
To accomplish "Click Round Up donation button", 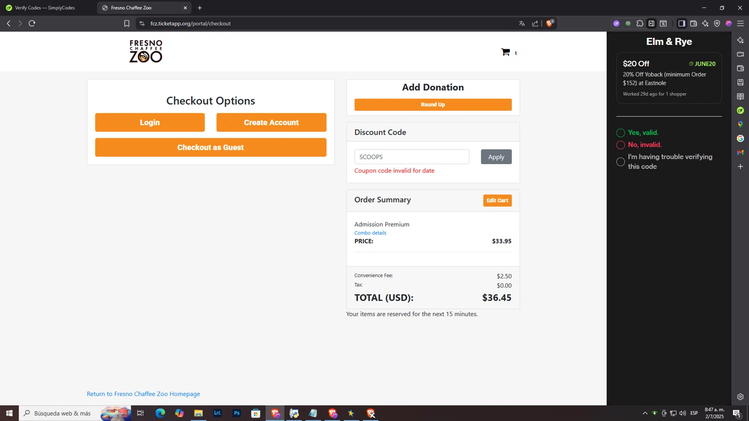I will 433,105.
